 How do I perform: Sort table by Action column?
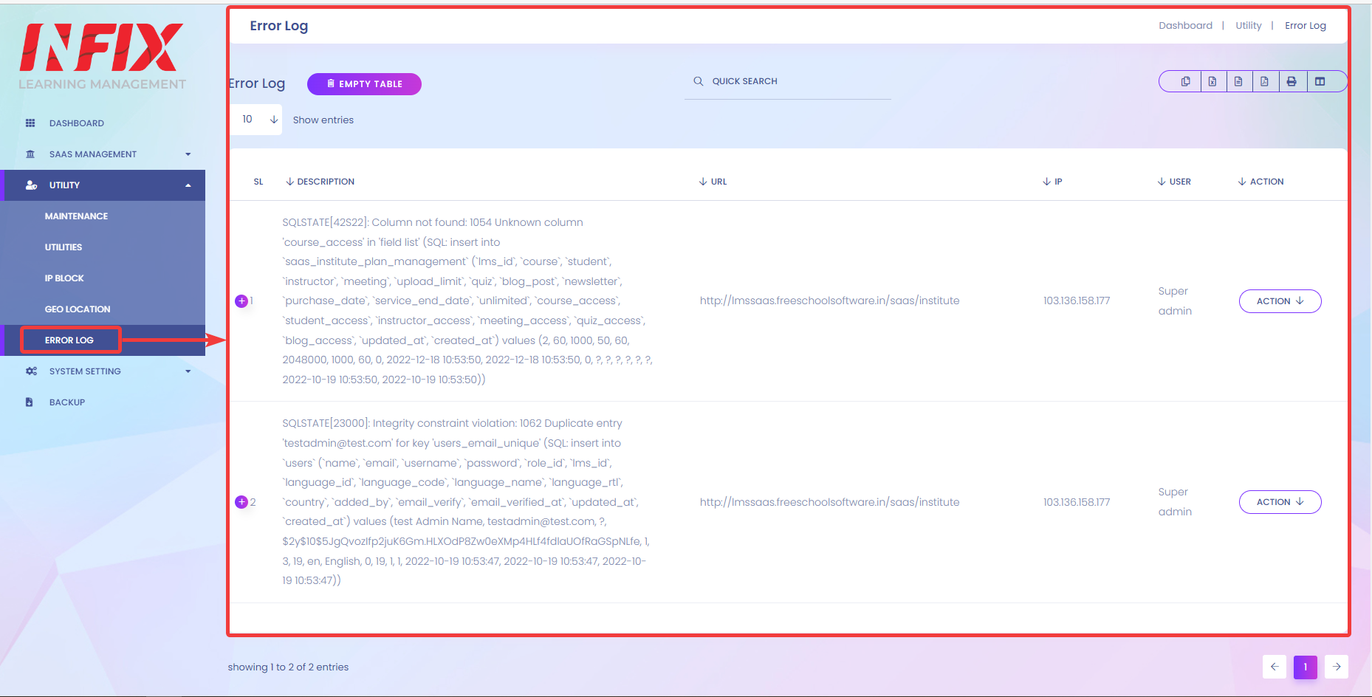pyautogui.click(x=1261, y=182)
